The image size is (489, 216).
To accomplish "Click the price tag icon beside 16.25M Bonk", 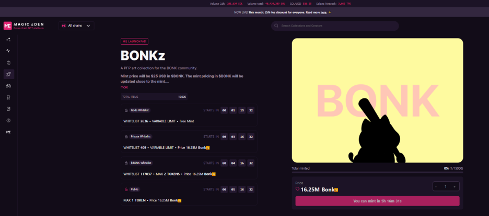I will pos(297,189).
